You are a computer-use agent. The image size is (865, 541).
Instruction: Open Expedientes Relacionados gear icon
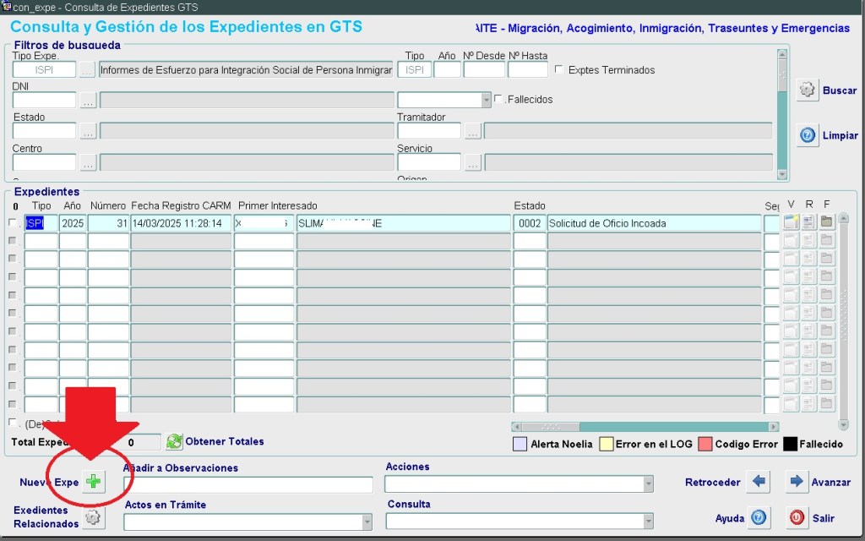(x=93, y=517)
